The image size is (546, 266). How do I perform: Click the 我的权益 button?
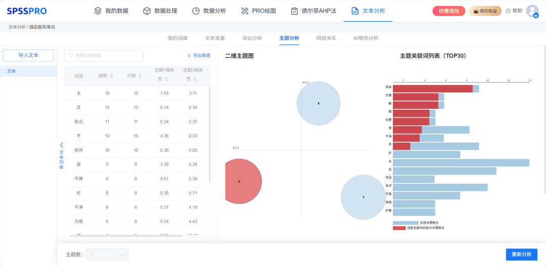click(x=485, y=11)
